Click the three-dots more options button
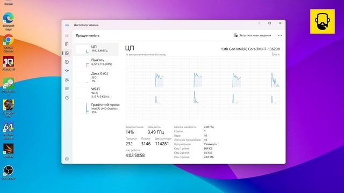This screenshot has width=344, height=193. 279,35
